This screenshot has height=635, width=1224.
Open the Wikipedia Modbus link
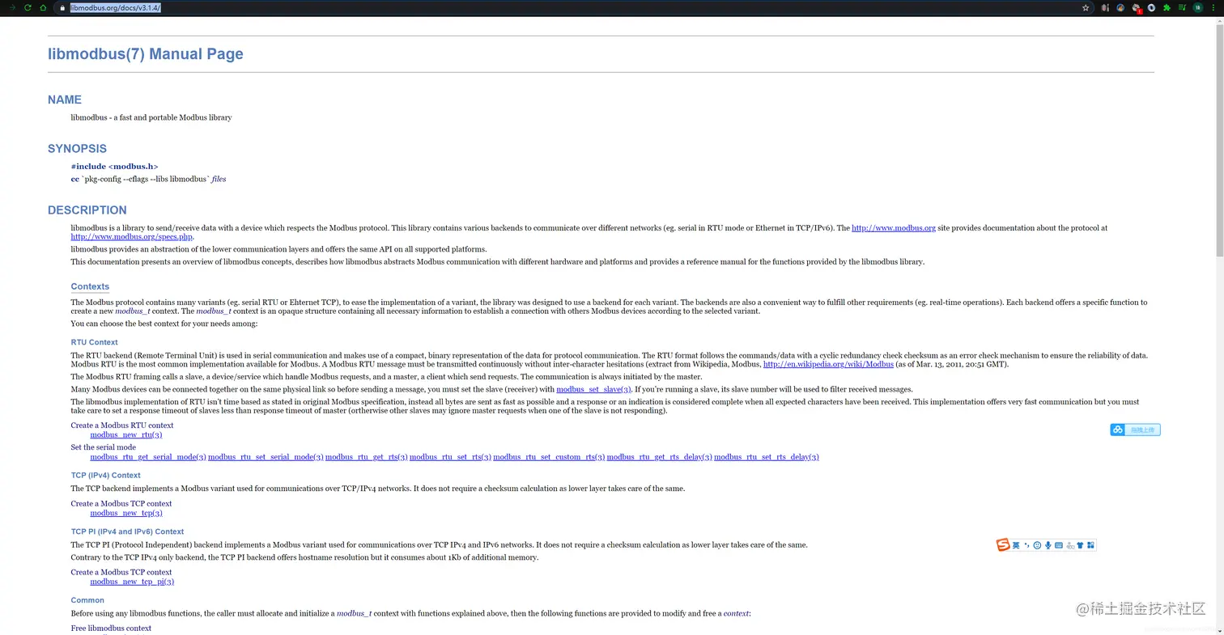(828, 364)
